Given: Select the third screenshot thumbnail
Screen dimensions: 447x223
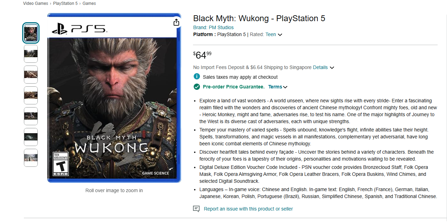Looking at the screenshot, I should click(x=31, y=75).
